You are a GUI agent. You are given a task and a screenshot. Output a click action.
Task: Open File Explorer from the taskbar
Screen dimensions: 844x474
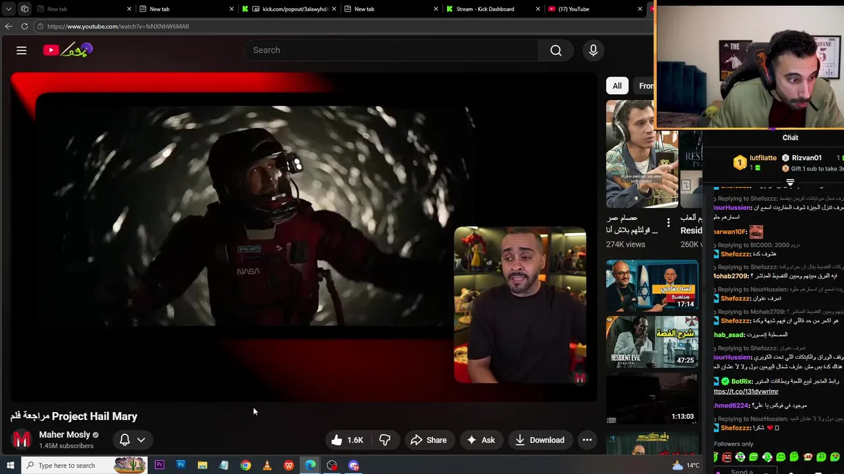pyautogui.click(x=202, y=465)
